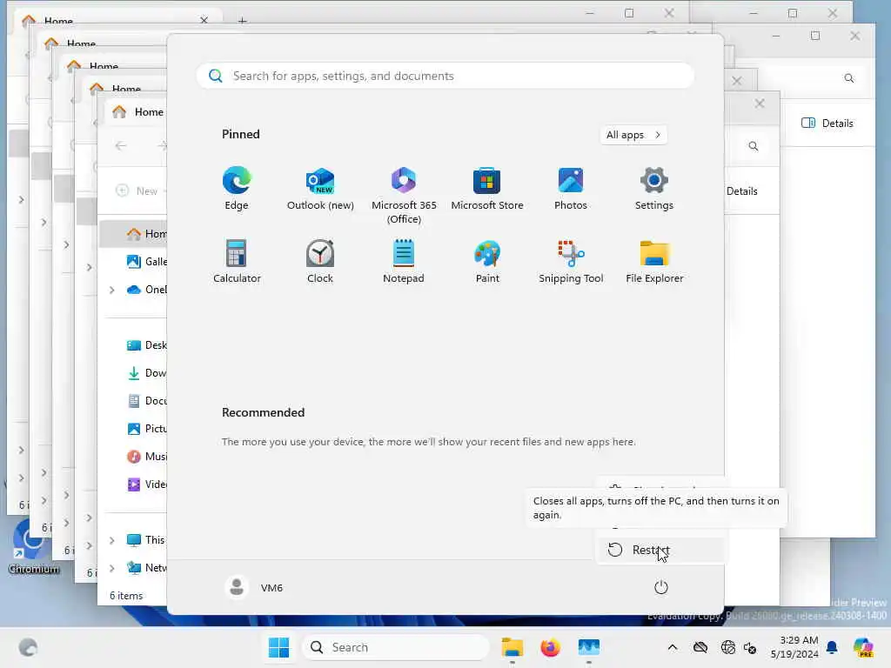
Task: Click search icon in rightmost Explorer window
Action: click(849, 78)
